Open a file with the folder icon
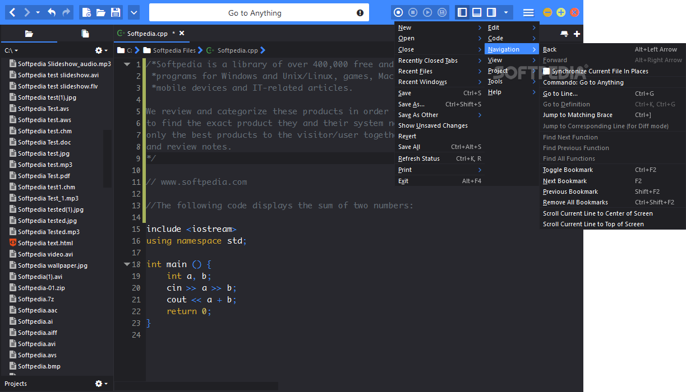The width and height of the screenshot is (686, 392). (101, 12)
